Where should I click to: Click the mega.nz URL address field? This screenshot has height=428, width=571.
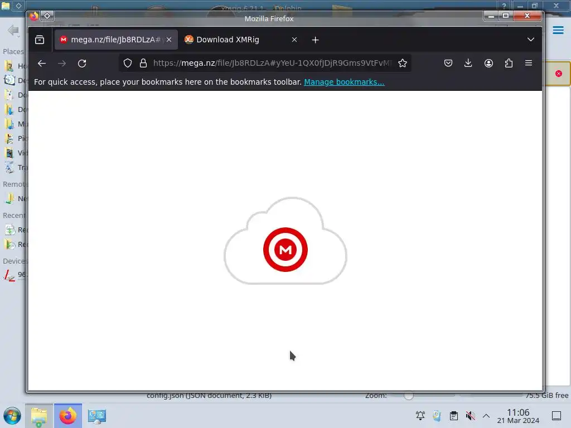coord(272,63)
